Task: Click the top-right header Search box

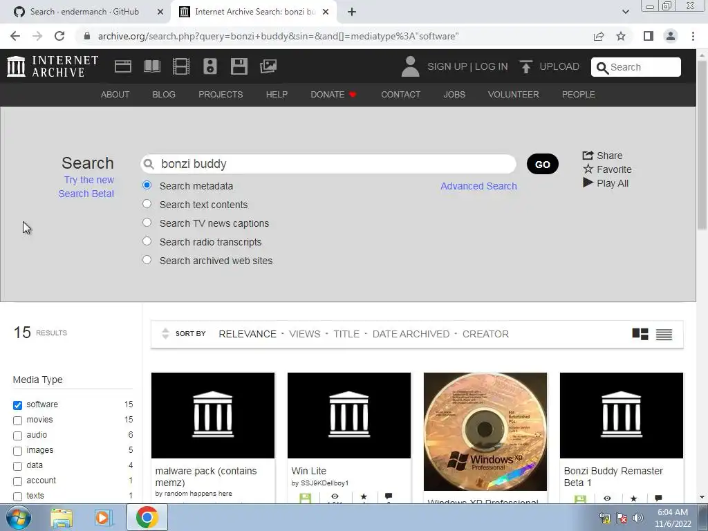Action: coord(636,67)
